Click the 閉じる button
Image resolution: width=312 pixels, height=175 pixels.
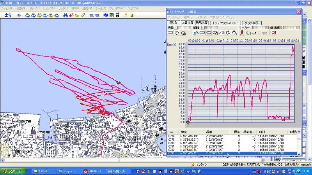[174, 23]
